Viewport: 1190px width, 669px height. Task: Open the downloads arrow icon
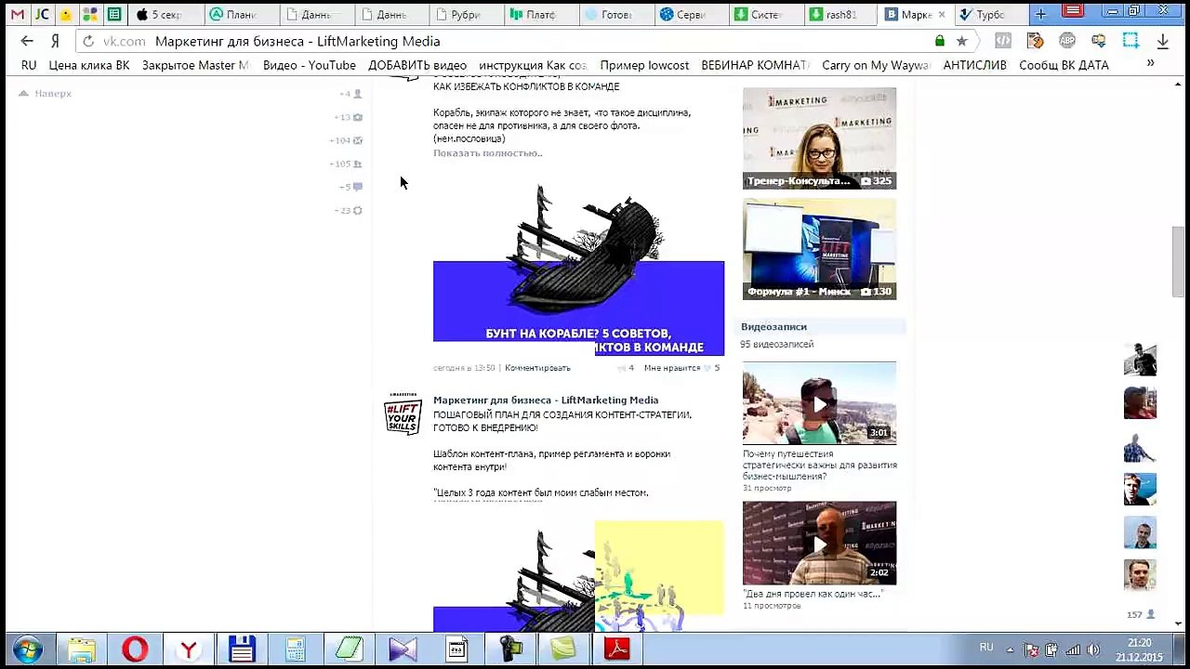[x=1162, y=41]
